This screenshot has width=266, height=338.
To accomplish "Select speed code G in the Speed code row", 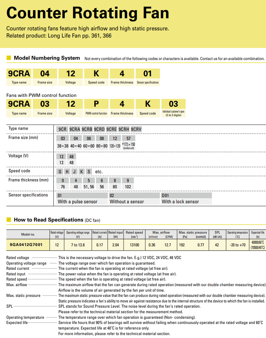I will coord(60,172).
